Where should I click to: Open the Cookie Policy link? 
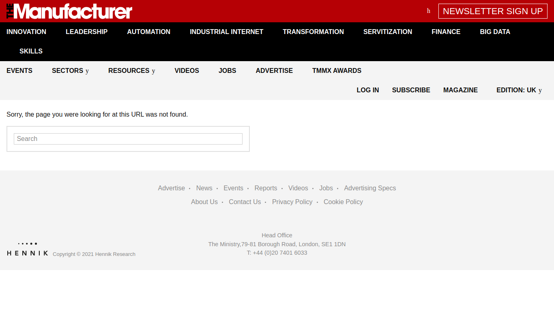[x=343, y=202]
